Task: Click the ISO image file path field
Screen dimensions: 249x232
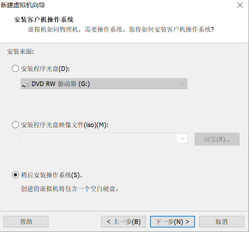Action: [99, 139]
